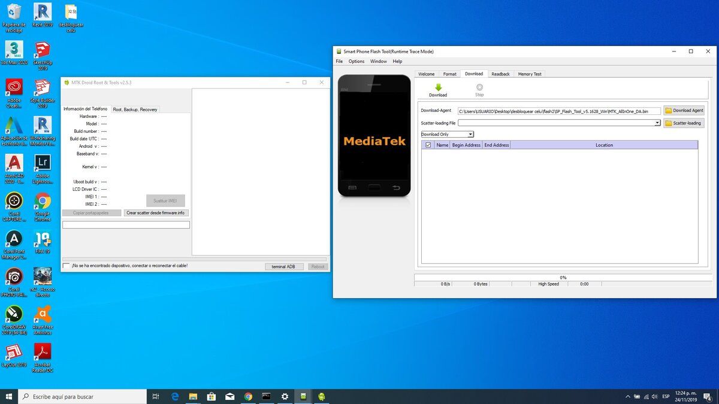Switch to the Memory Test tab
Image resolution: width=719 pixels, height=404 pixels.
530,74
